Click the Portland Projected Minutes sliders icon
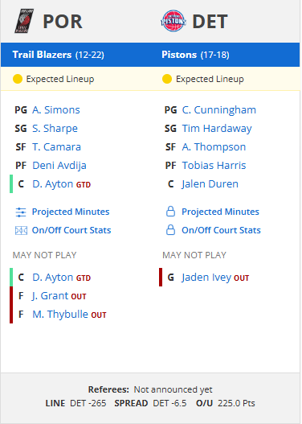This screenshot has width=302, height=424. pyautogui.click(x=21, y=212)
